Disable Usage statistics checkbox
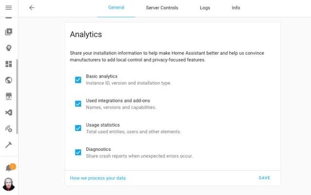 [78, 128]
